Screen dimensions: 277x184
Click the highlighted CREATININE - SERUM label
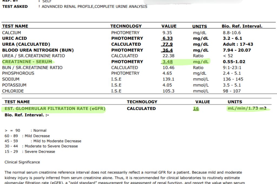pyautogui.click(x=27, y=62)
